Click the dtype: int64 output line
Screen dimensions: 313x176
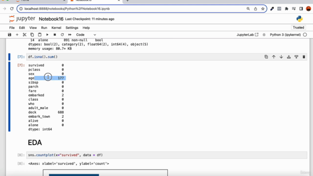point(40,129)
